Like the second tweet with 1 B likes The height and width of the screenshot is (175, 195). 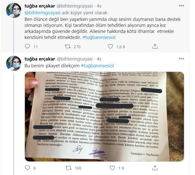coord(112,168)
